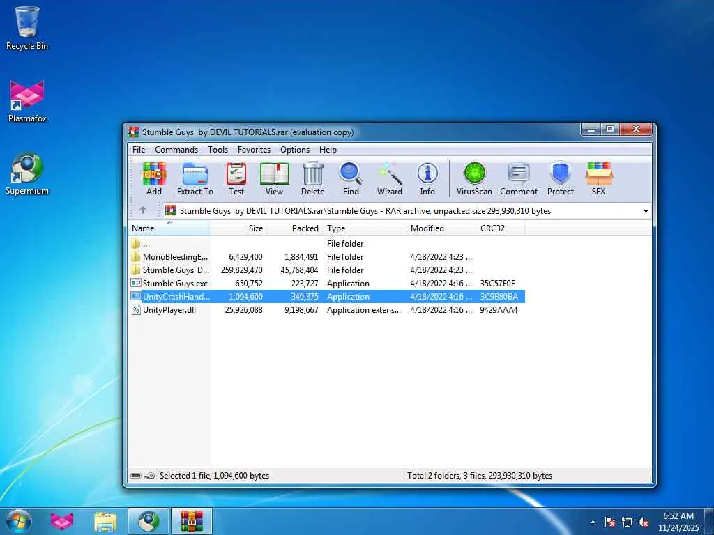Launch the Wizard tool
The width and height of the screenshot is (714, 535).
tap(389, 178)
